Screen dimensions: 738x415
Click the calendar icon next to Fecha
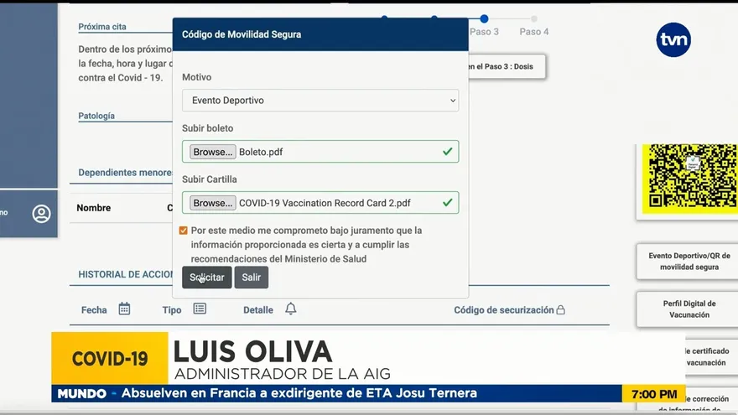coord(124,309)
